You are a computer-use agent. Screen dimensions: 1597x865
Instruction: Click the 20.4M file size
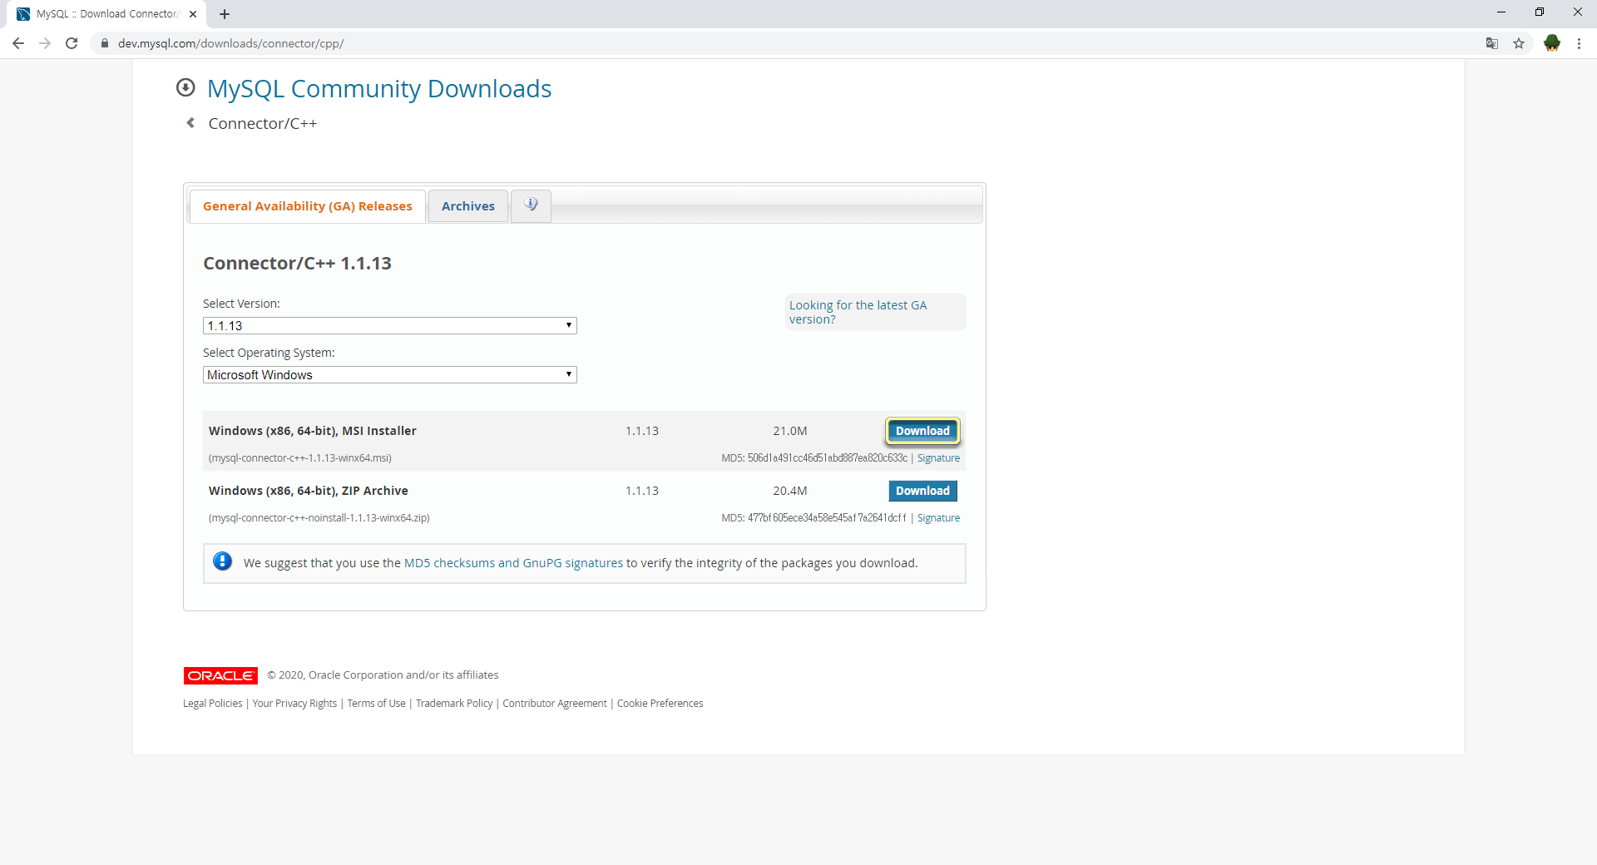790,491
